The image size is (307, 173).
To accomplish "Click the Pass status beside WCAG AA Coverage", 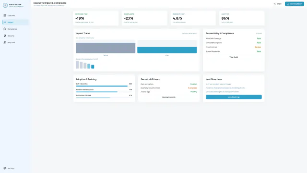I will point(259,38).
